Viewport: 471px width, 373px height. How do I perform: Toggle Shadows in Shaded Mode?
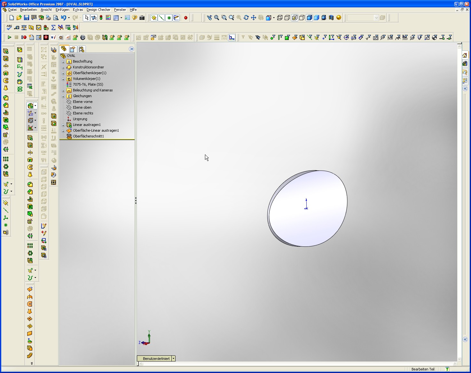324,18
